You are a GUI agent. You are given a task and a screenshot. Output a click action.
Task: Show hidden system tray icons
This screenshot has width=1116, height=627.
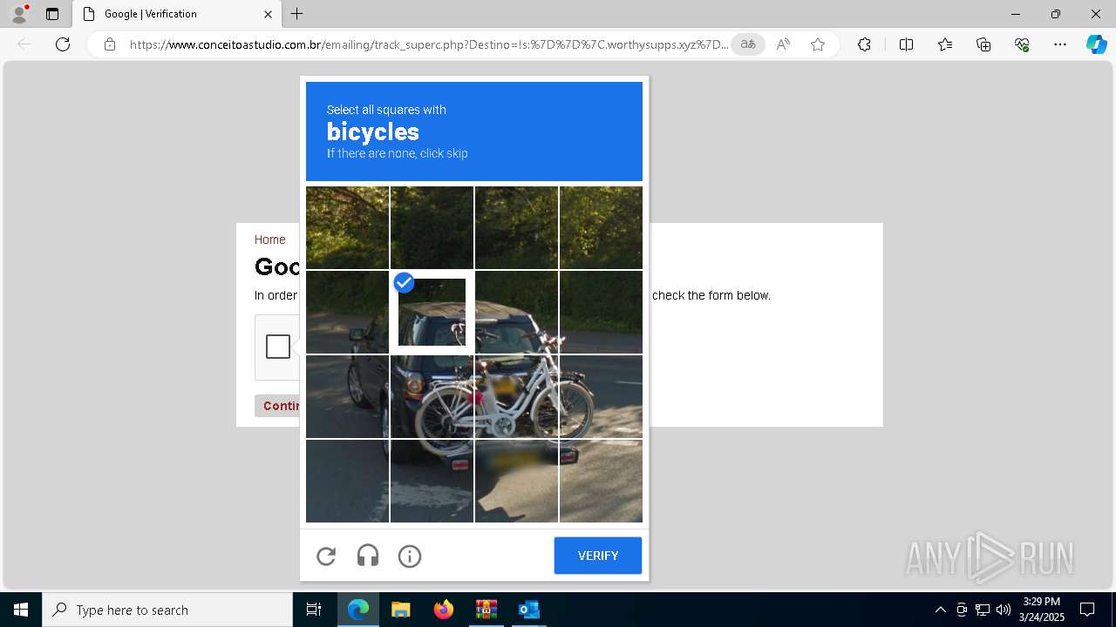coord(940,610)
